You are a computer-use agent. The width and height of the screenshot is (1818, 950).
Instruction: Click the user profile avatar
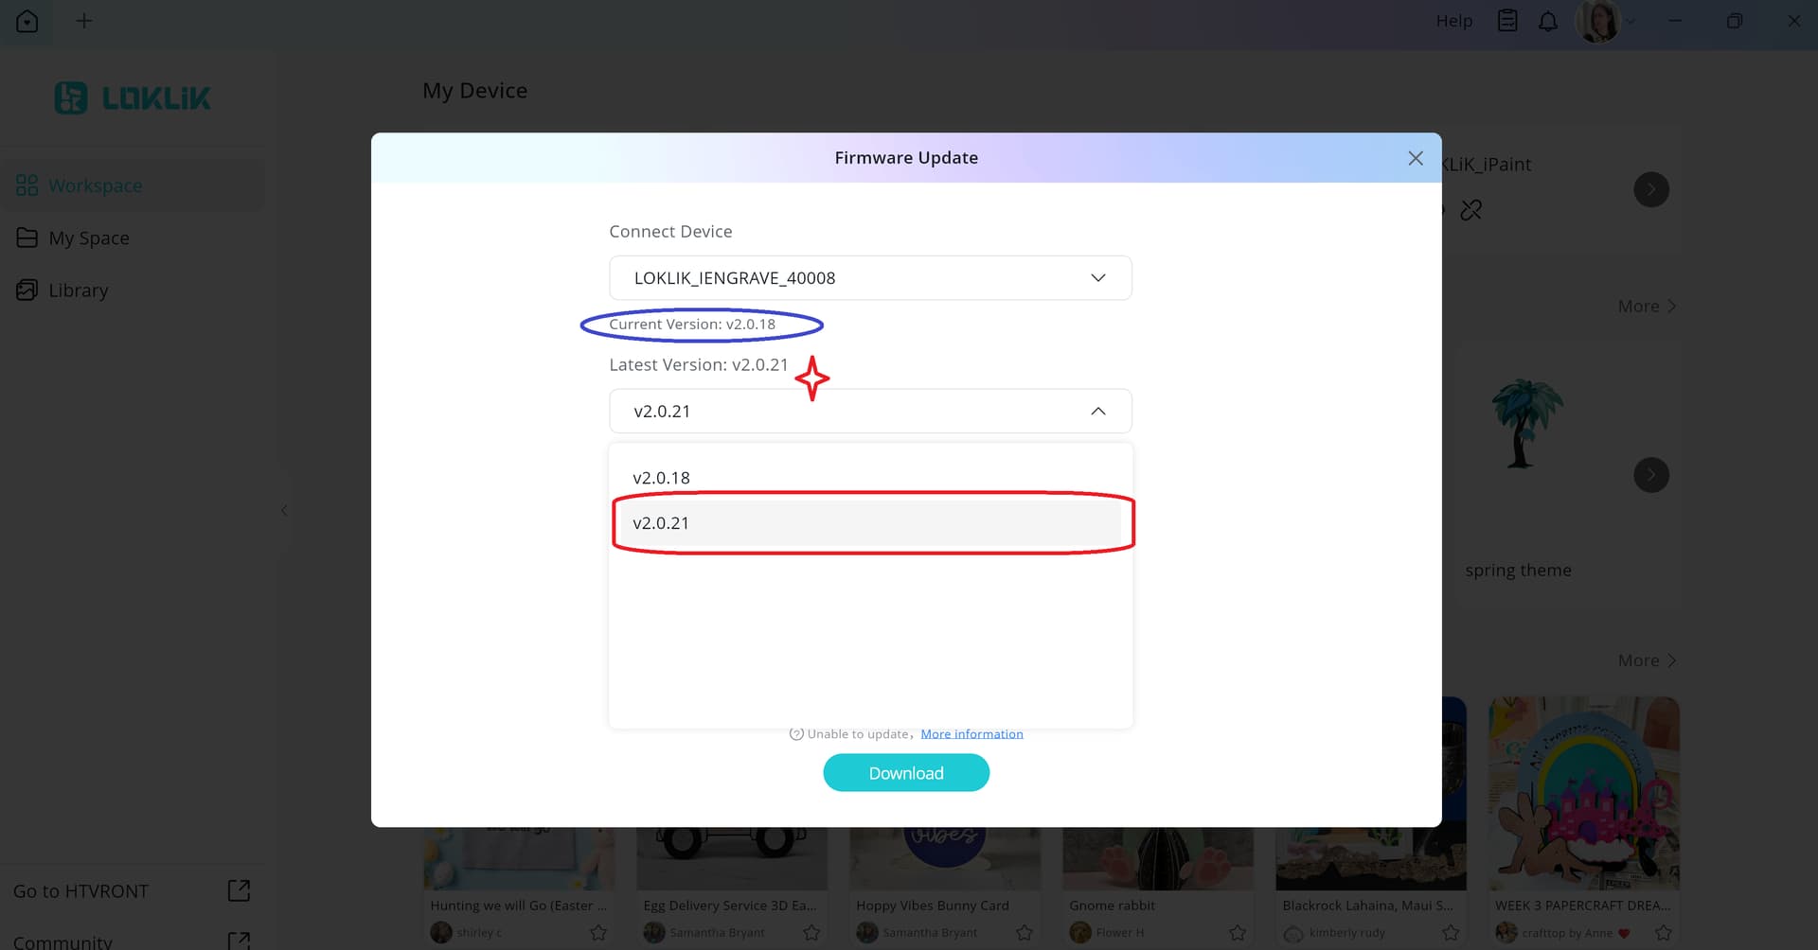1598,21
